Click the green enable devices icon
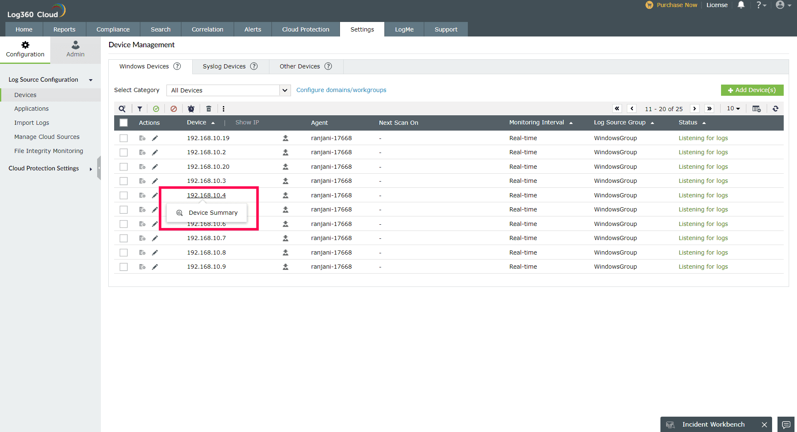 click(156, 109)
